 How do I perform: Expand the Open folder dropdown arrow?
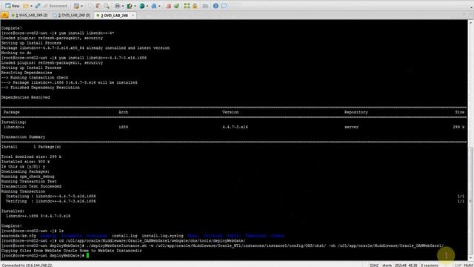coord(31,6)
